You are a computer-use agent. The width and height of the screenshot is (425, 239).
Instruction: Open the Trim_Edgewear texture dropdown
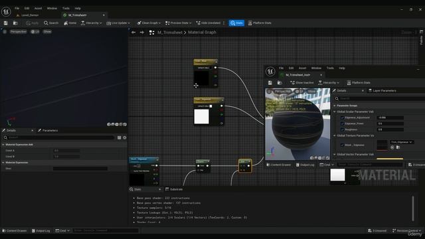pos(402,142)
